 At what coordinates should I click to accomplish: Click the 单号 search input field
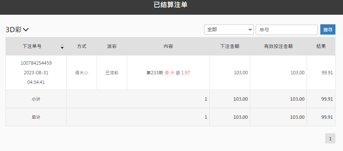pos(286,30)
